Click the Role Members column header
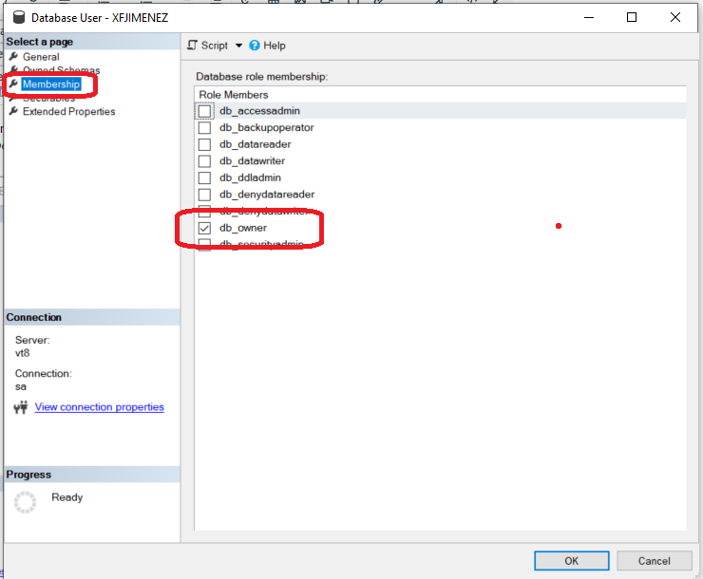This screenshot has width=703, height=579. [233, 95]
